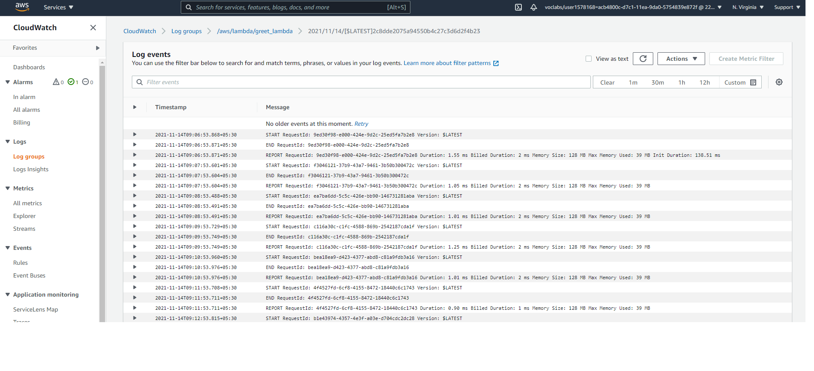Select the 1m time range
The height and width of the screenshot is (371, 814).
tap(633, 82)
